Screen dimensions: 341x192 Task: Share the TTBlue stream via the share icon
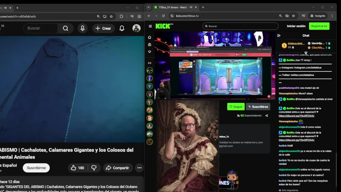(x=267, y=115)
